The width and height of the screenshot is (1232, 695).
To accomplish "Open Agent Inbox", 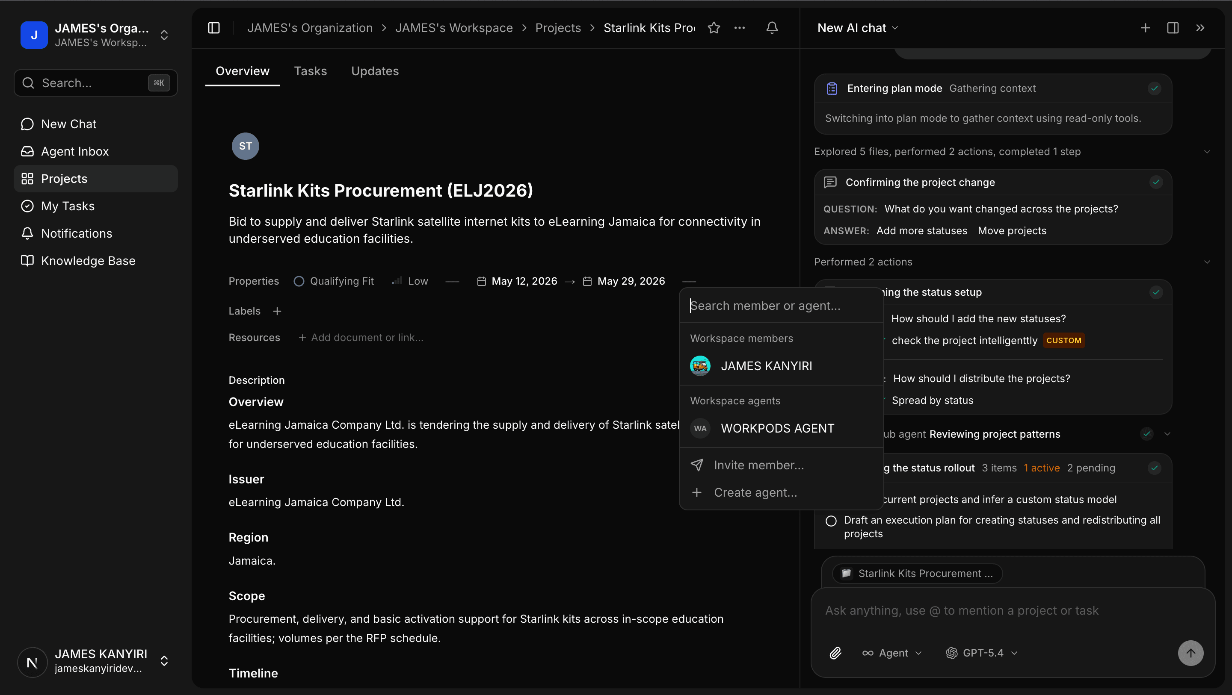I will [x=96, y=151].
